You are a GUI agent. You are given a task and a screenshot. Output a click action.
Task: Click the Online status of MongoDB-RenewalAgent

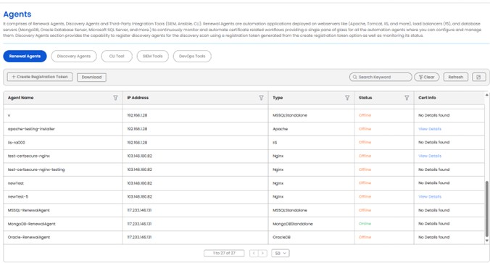pos(365,224)
